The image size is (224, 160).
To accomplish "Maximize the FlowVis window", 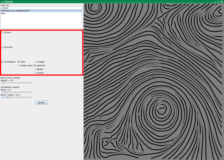I will click(219, 2).
